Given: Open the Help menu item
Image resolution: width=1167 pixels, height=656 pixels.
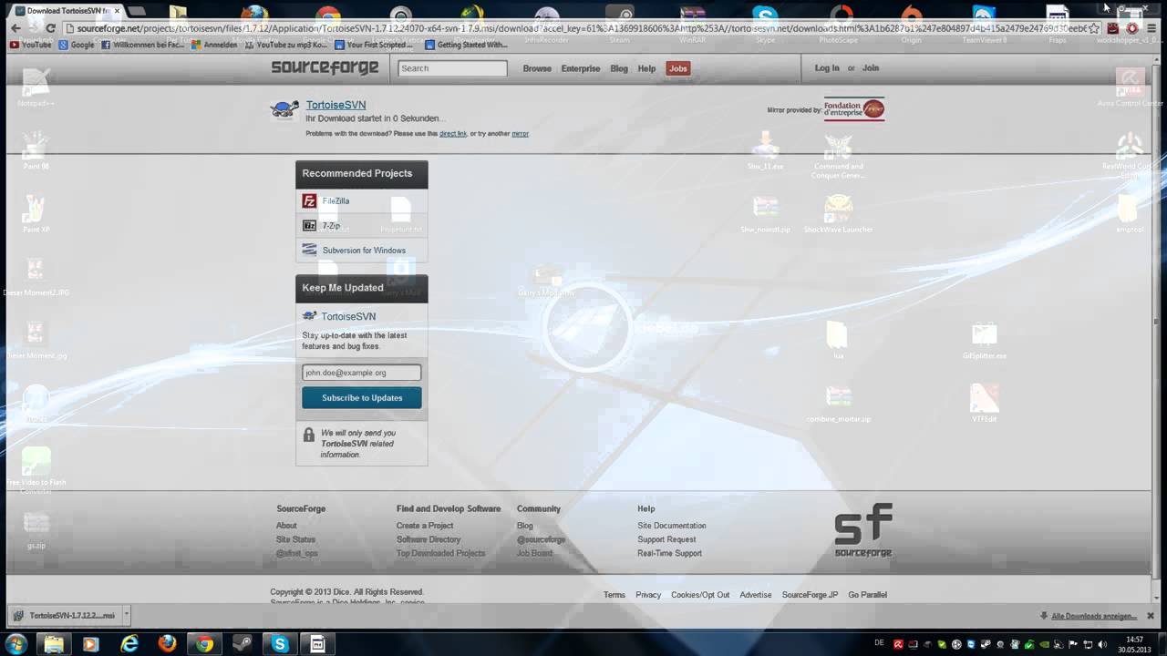Looking at the screenshot, I should pyautogui.click(x=646, y=68).
